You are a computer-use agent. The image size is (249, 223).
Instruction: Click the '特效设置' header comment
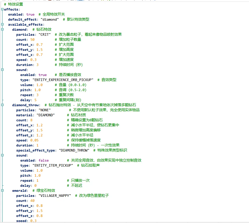(x=15, y=4)
